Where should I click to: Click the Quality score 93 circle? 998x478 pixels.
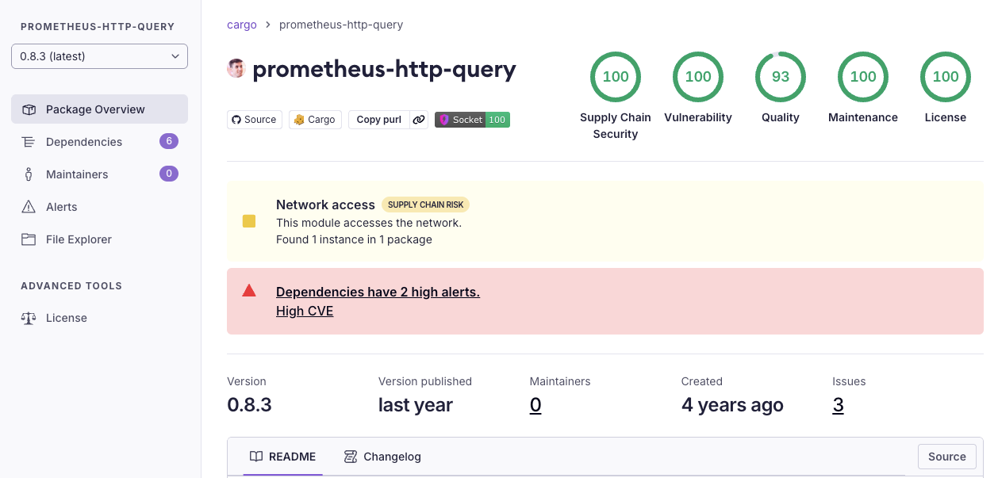(780, 77)
